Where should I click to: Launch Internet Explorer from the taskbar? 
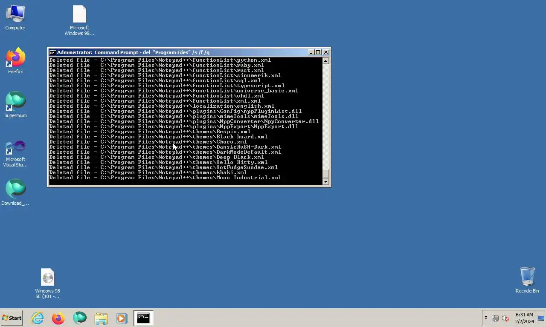click(x=38, y=318)
